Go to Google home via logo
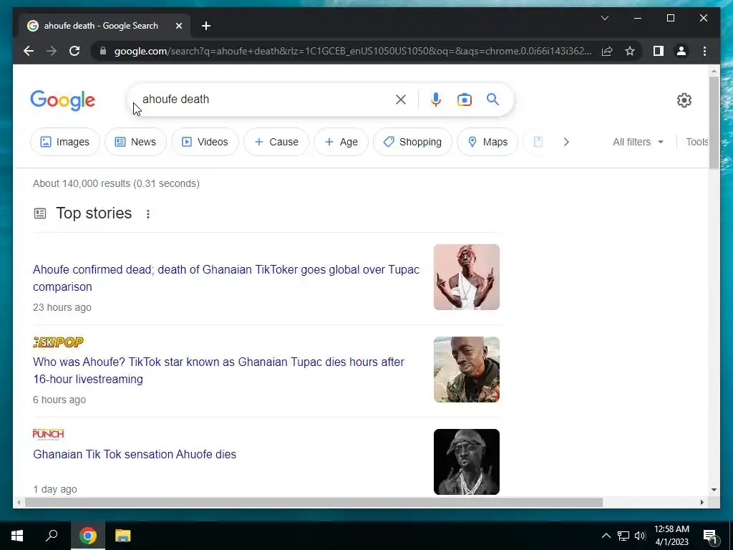Viewport: 733px width, 550px height. [x=63, y=100]
